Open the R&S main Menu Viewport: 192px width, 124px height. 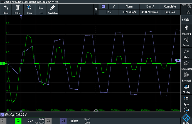186,119
